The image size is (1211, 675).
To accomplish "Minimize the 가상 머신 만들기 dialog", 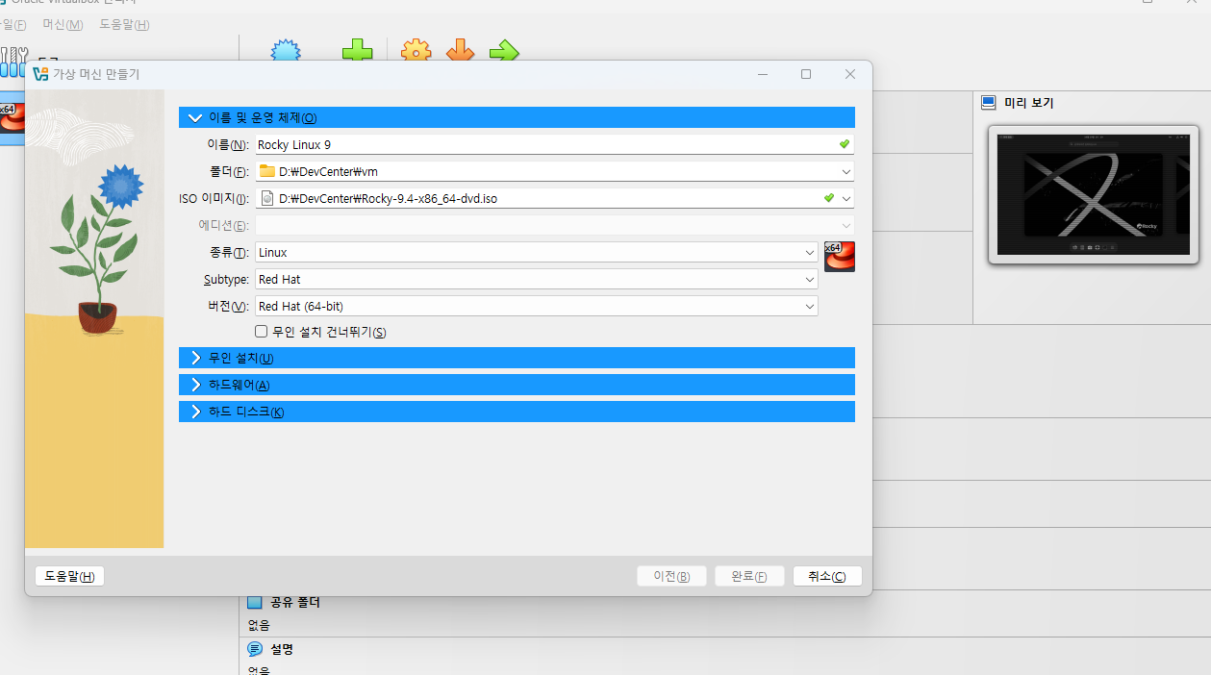I will [762, 74].
